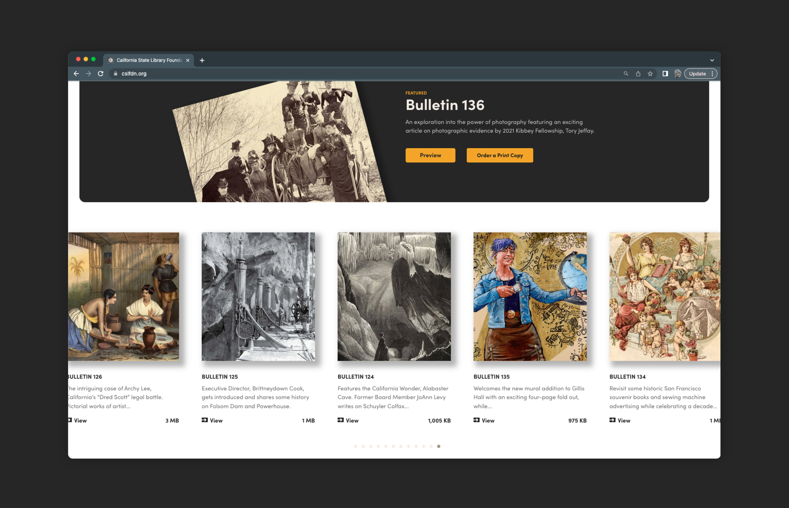This screenshot has width=789, height=508.
Task: Close the California State Library tab
Action: [187, 60]
